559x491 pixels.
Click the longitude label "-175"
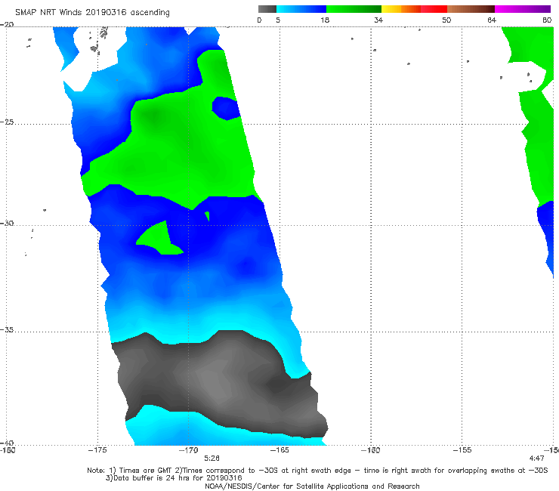(97, 450)
